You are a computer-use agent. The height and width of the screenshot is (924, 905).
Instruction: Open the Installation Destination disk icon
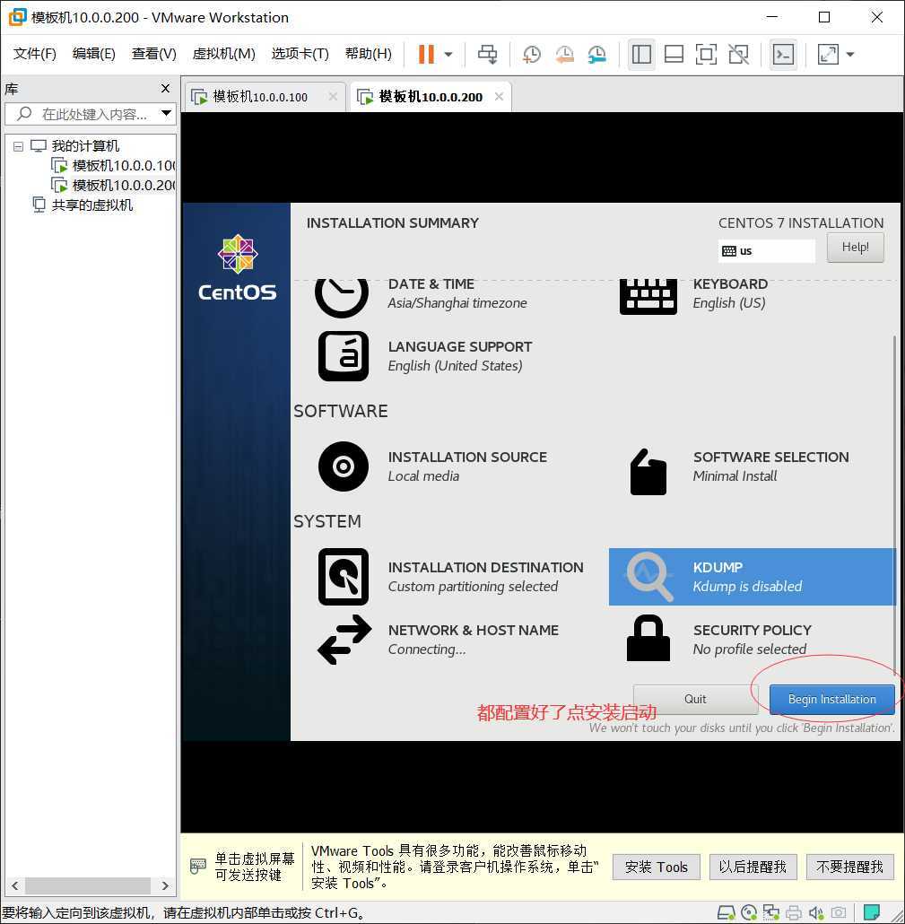[344, 577]
